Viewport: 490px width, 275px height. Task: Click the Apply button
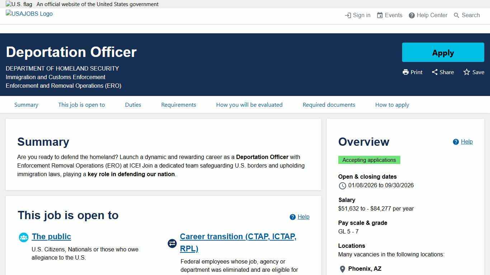tap(443, 52)
